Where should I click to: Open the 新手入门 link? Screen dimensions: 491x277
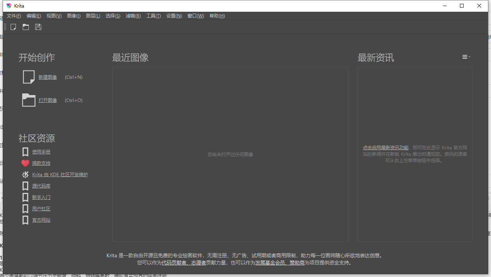coord(41,197)
